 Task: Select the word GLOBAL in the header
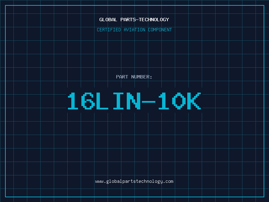(108, 20)
